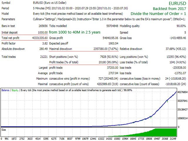The image size is (188, 141).
Task: Select the Average profit trade value 2707.94
Action: tap(113, 73)
